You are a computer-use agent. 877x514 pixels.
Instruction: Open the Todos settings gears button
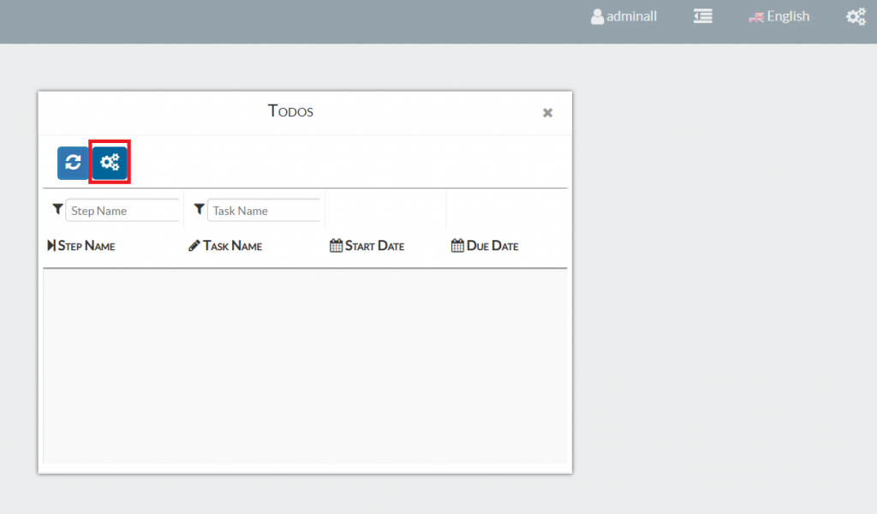pyautogui.click(x=110, y=163)
